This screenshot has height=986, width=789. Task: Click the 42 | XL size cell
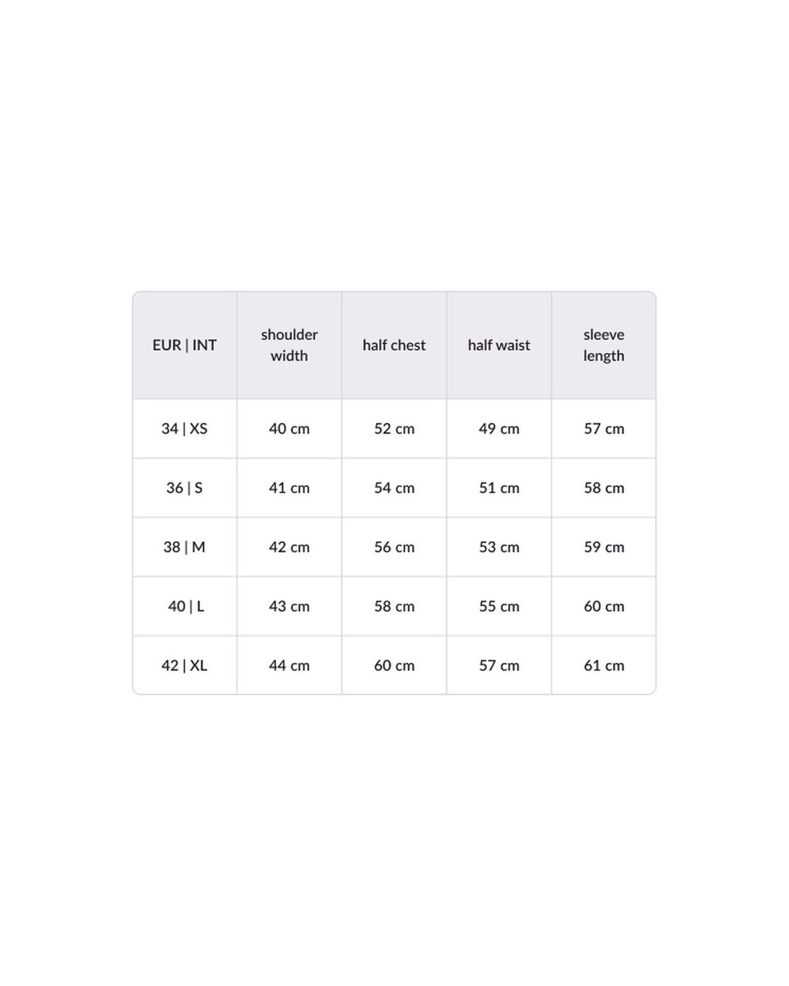point(184,665)
